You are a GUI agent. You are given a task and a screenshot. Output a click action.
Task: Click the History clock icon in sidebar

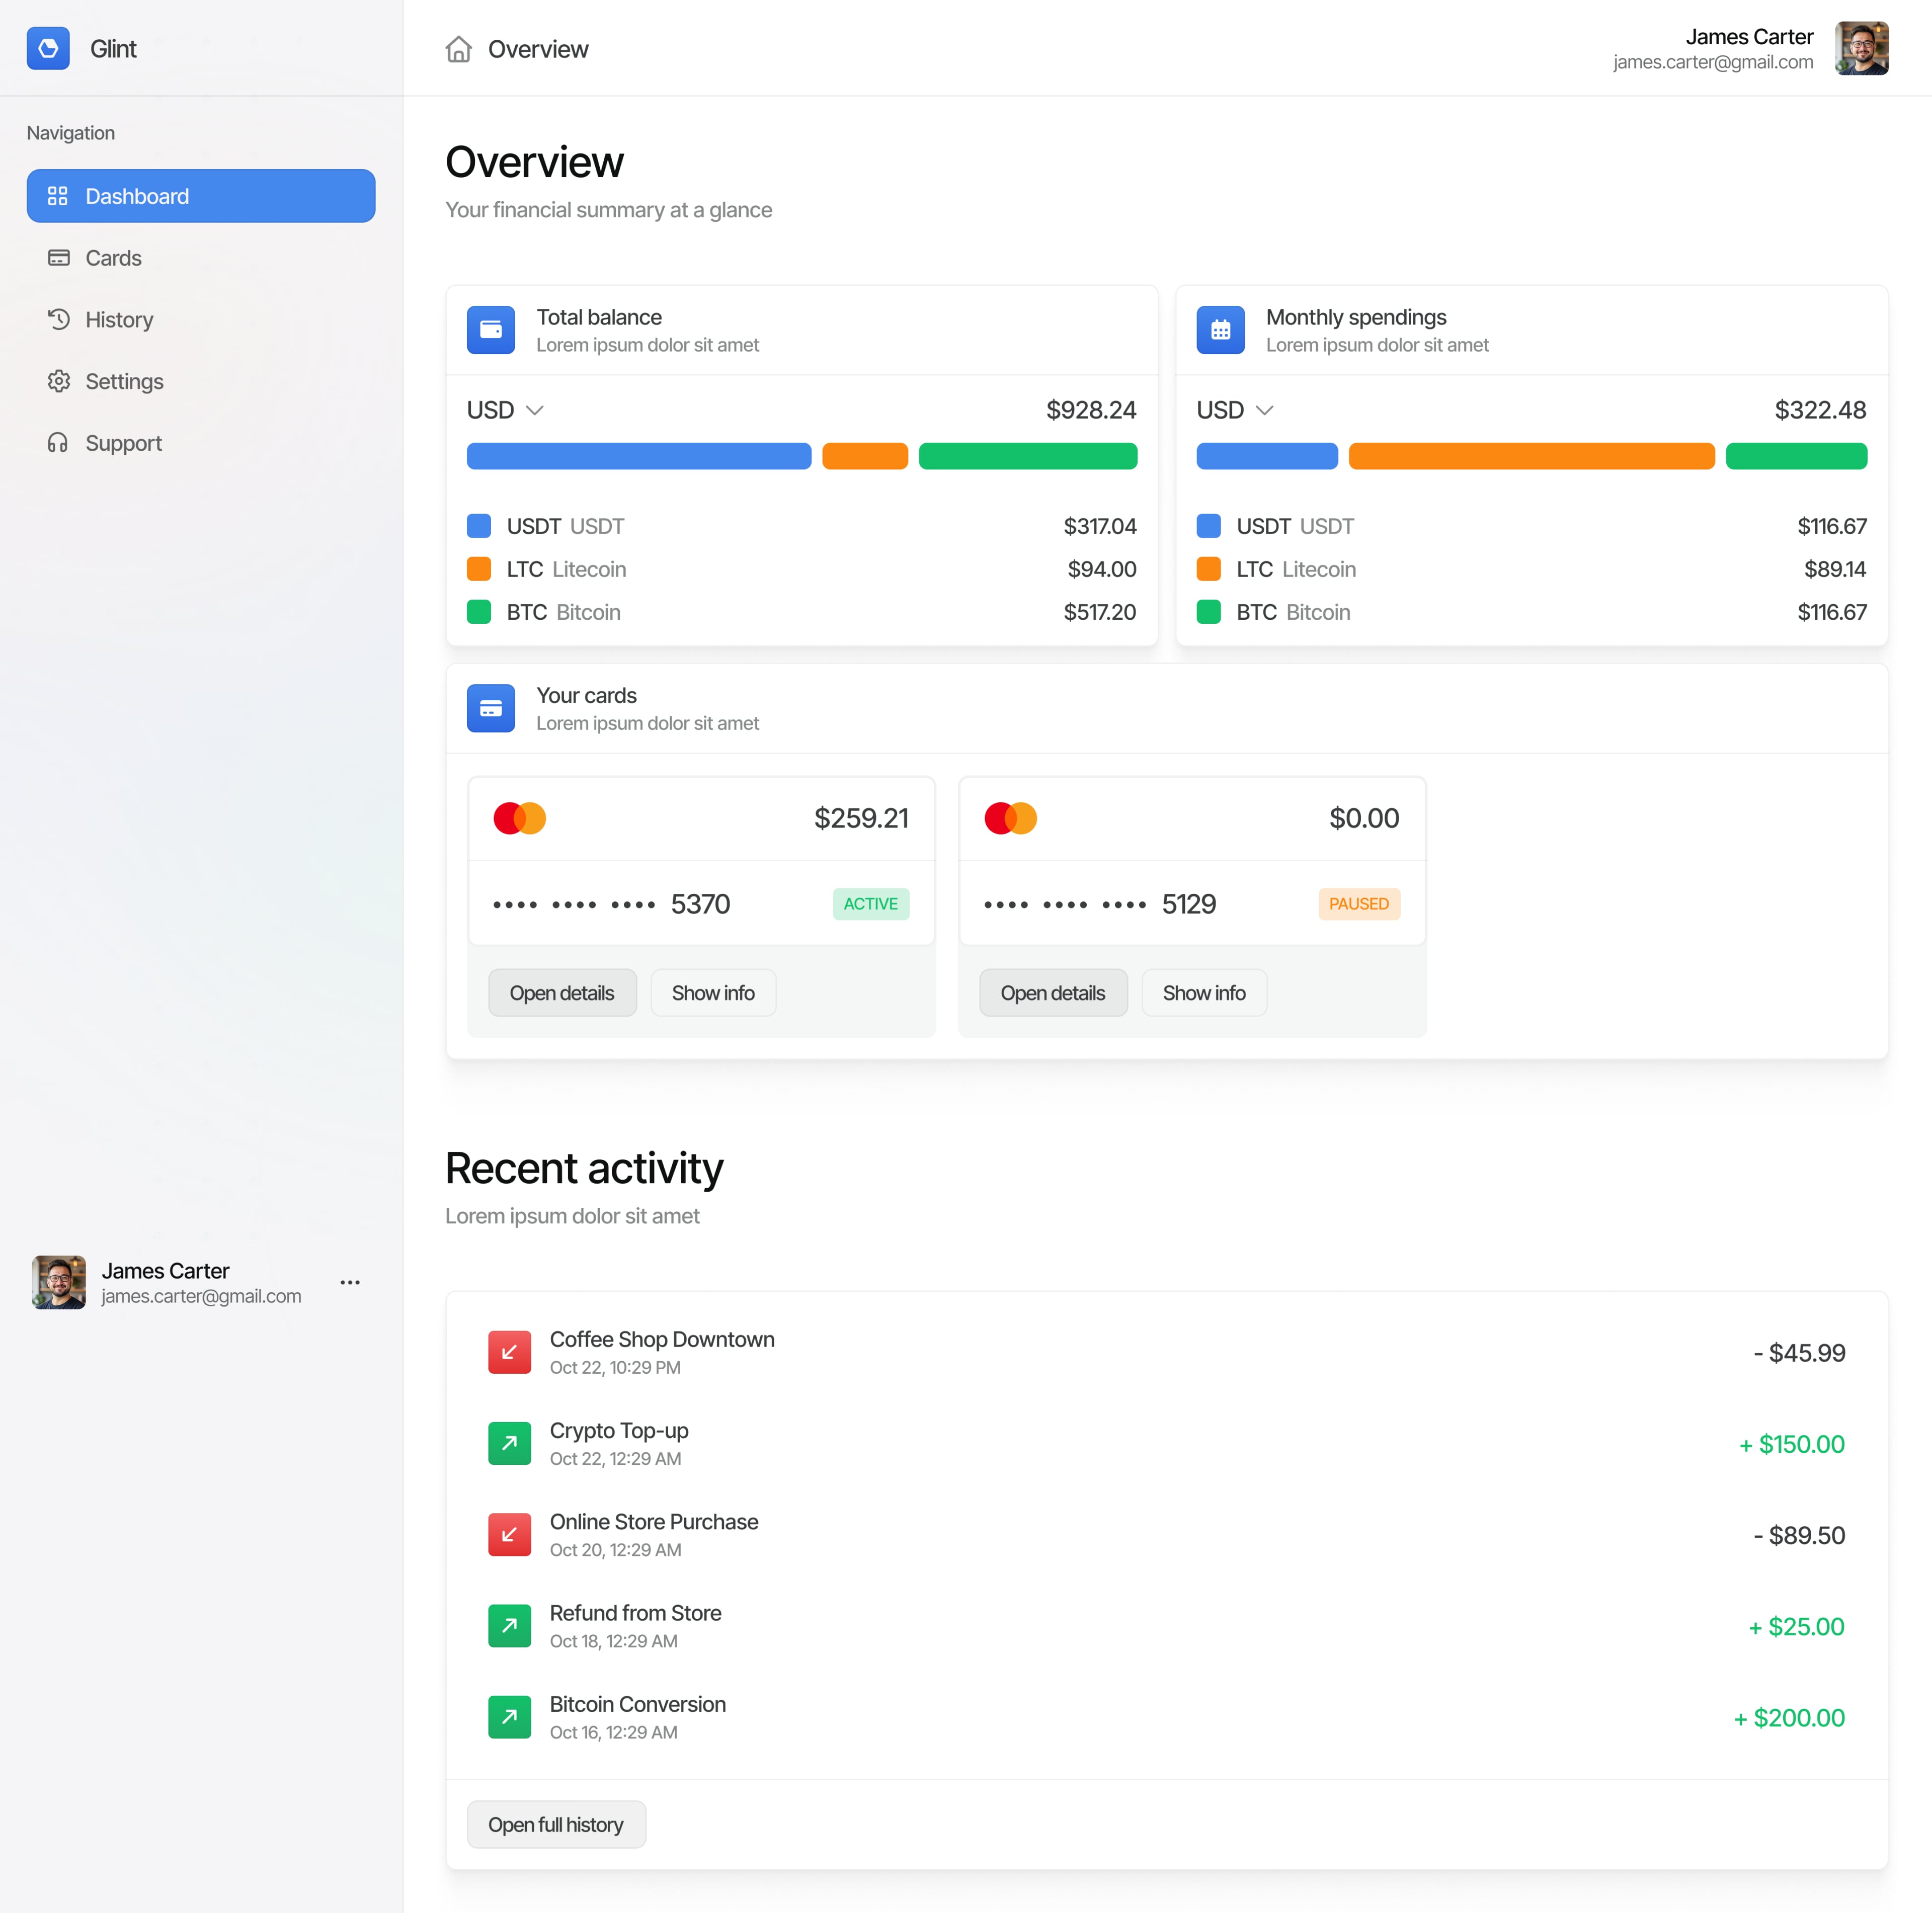click(59, 319)
